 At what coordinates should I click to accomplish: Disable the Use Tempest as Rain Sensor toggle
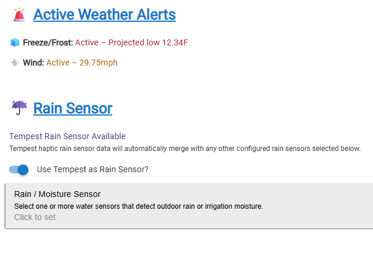19,170
